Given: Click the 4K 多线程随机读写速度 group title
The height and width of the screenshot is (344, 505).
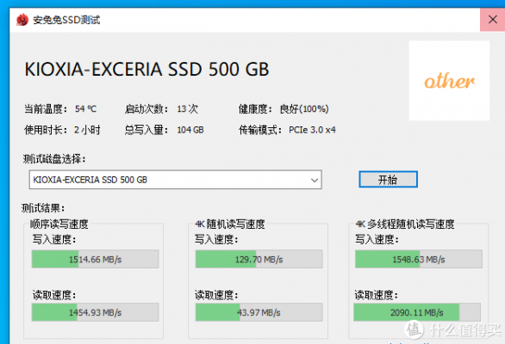Looking at the screenshot, I should [x=405, y=224].
